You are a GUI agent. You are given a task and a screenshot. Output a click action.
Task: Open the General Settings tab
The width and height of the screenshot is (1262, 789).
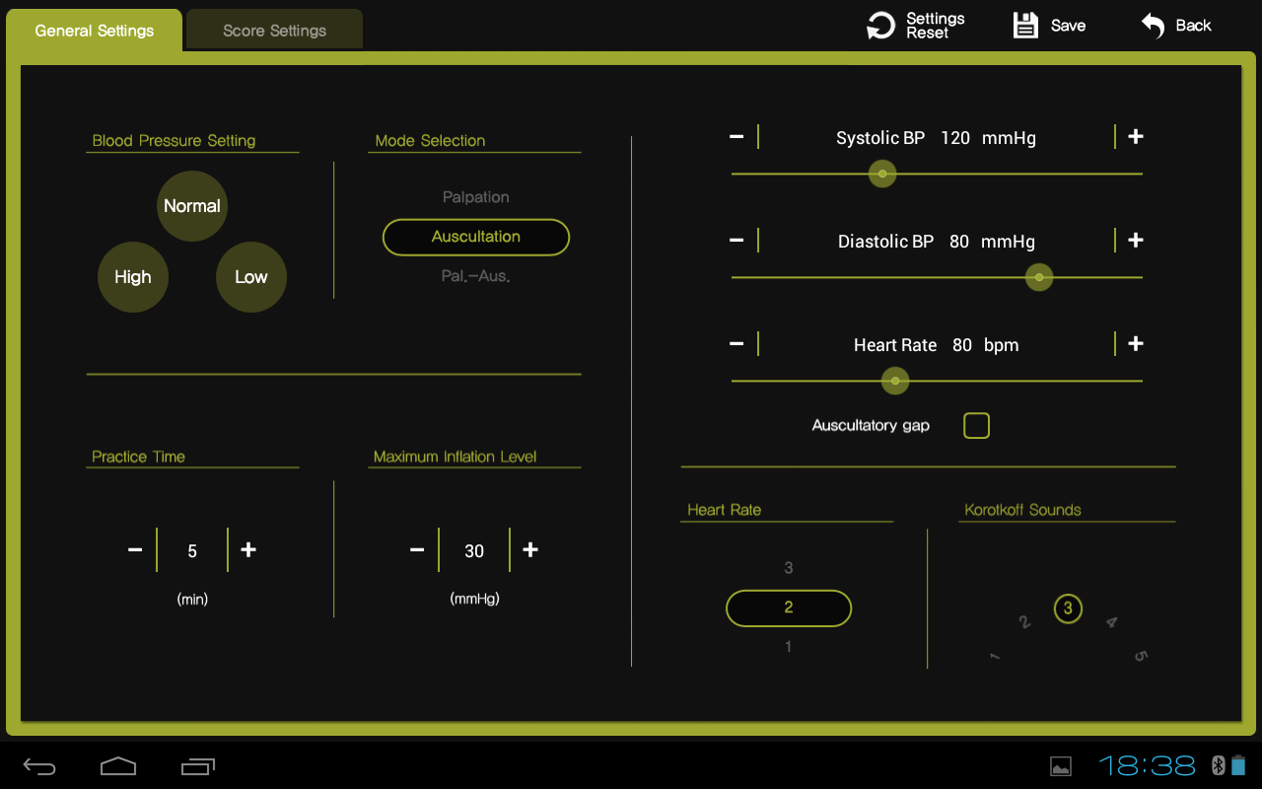point(95,31)
